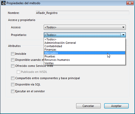Confirm with the Aceptar button
135x114 pixels.
click(x=116, y=106)
